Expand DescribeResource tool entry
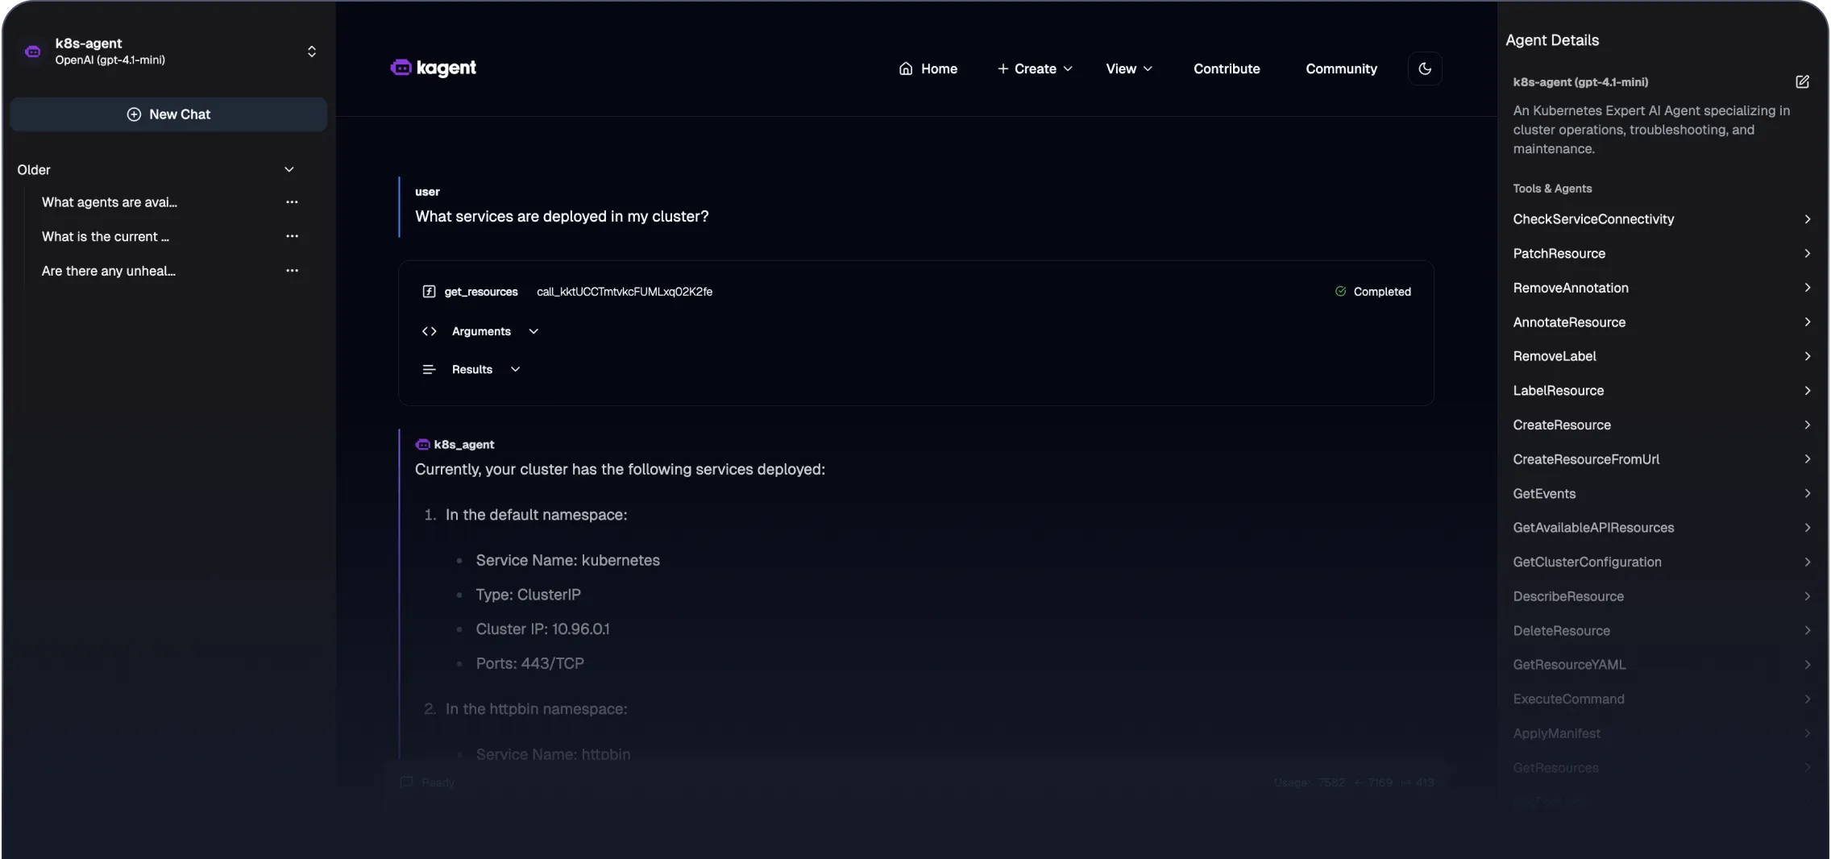The image size is (1831, 859). (x=1661, y=596)
